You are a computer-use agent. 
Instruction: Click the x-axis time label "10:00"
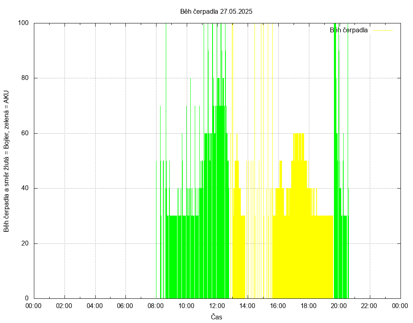pos(186,306)
